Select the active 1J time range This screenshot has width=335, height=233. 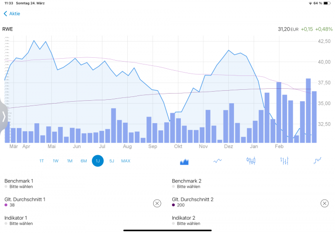(x=98, y=161)
